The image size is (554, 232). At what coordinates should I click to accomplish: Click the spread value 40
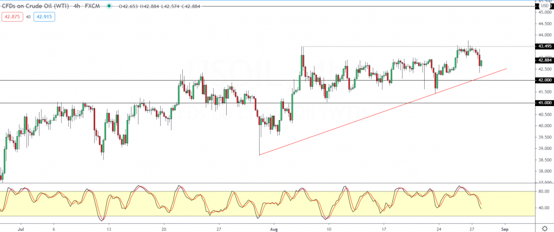coord(28,17)
